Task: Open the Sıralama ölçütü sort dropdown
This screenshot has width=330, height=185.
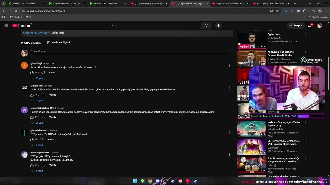Action: pyautogui.click(x=59, y=43)
